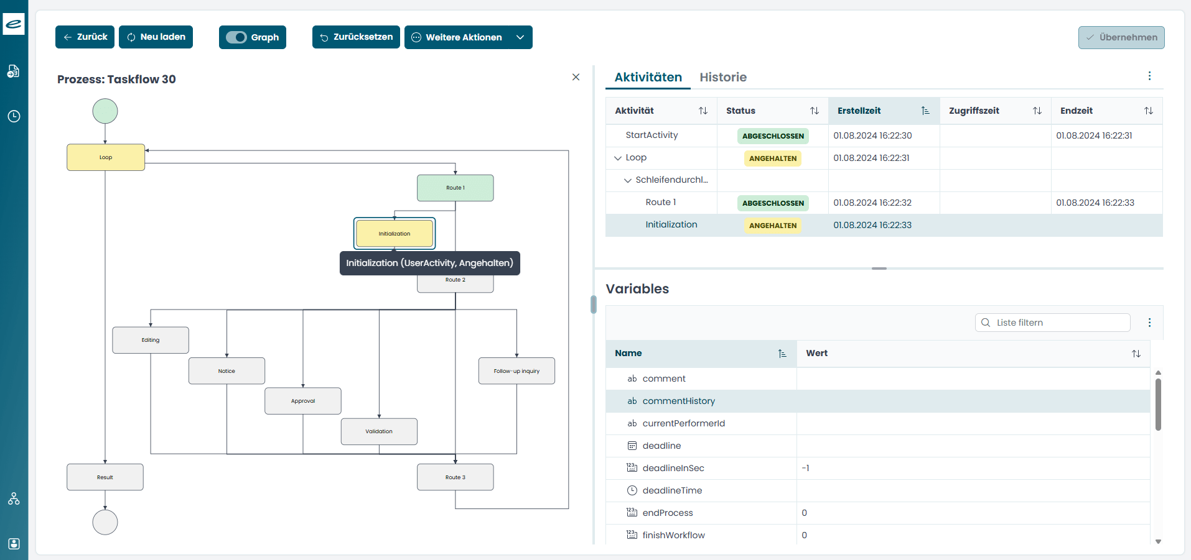Switch to the Historie tab
The height and width of the screenshot is (560, 1191).
point(723,77)
